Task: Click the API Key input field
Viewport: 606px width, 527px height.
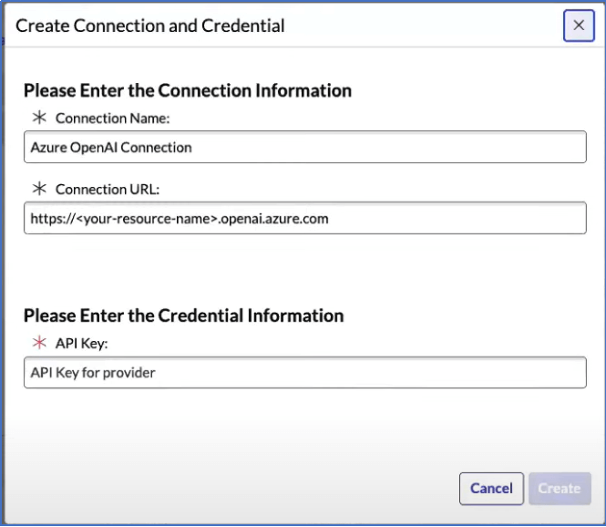Action: click(305, 372)
